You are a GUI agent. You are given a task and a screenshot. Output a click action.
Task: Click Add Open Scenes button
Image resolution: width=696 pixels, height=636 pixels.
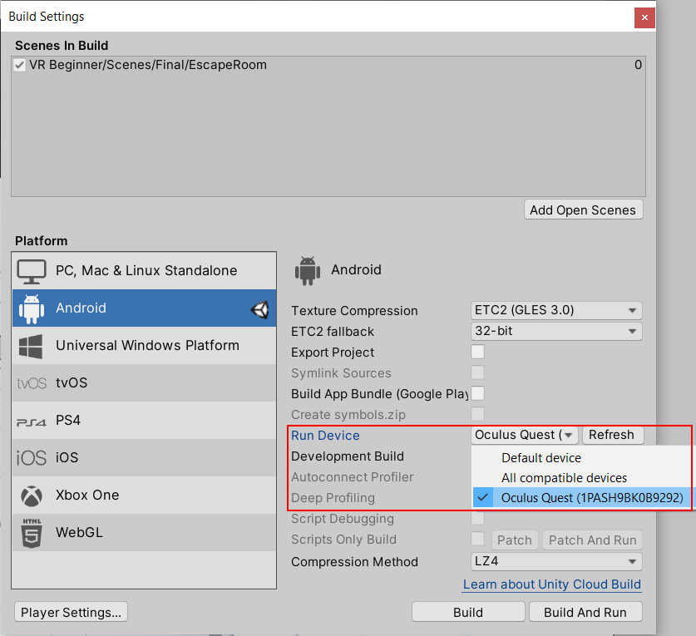click(x=583, y=210)
